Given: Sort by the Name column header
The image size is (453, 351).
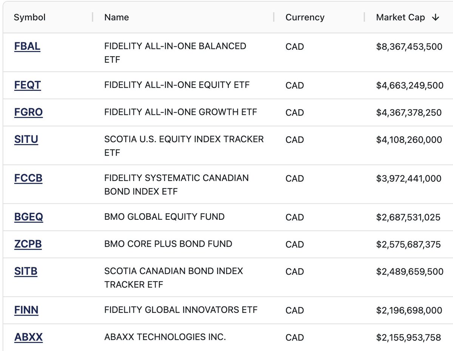Looking at the screenshot, I should click(x=117, y=17).
